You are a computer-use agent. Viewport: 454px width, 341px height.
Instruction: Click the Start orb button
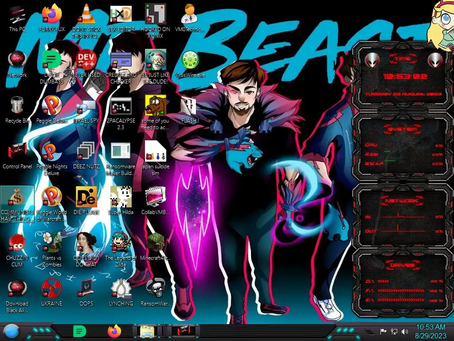tap(12, 331)
